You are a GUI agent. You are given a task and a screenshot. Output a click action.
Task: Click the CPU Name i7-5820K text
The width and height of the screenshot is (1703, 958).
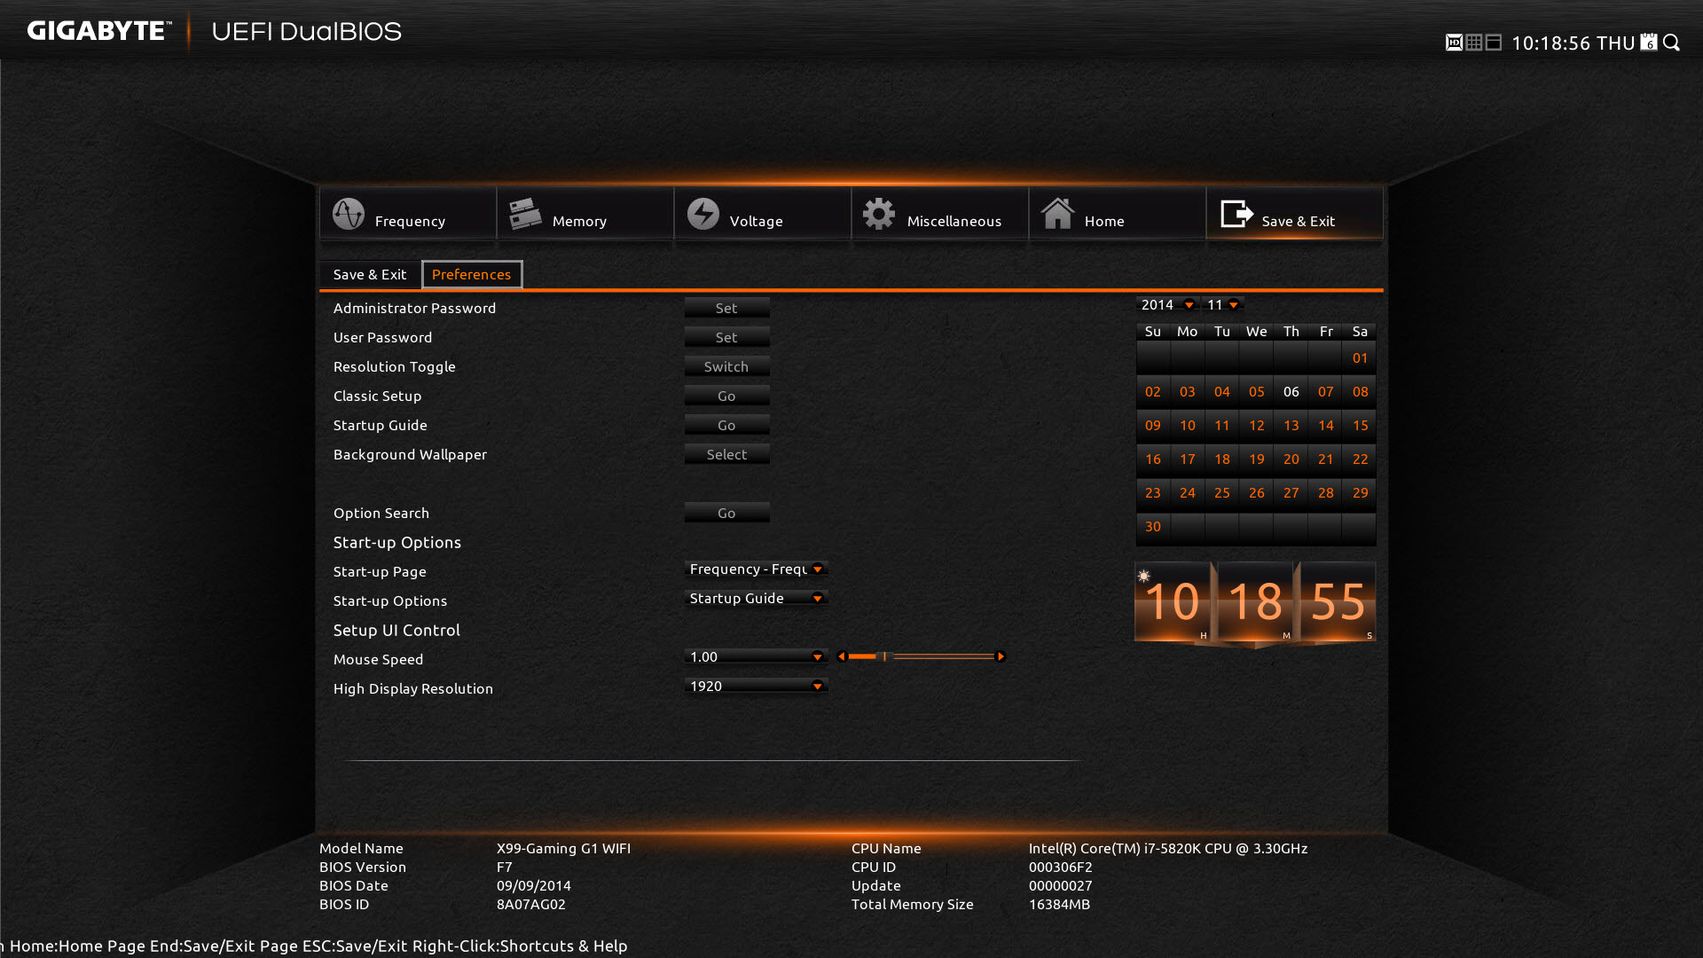tap(1168, 848)
